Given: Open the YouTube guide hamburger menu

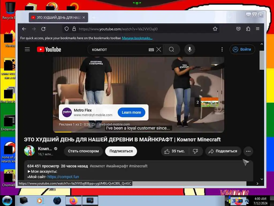Looking at the screenshot, I should 27,49.
